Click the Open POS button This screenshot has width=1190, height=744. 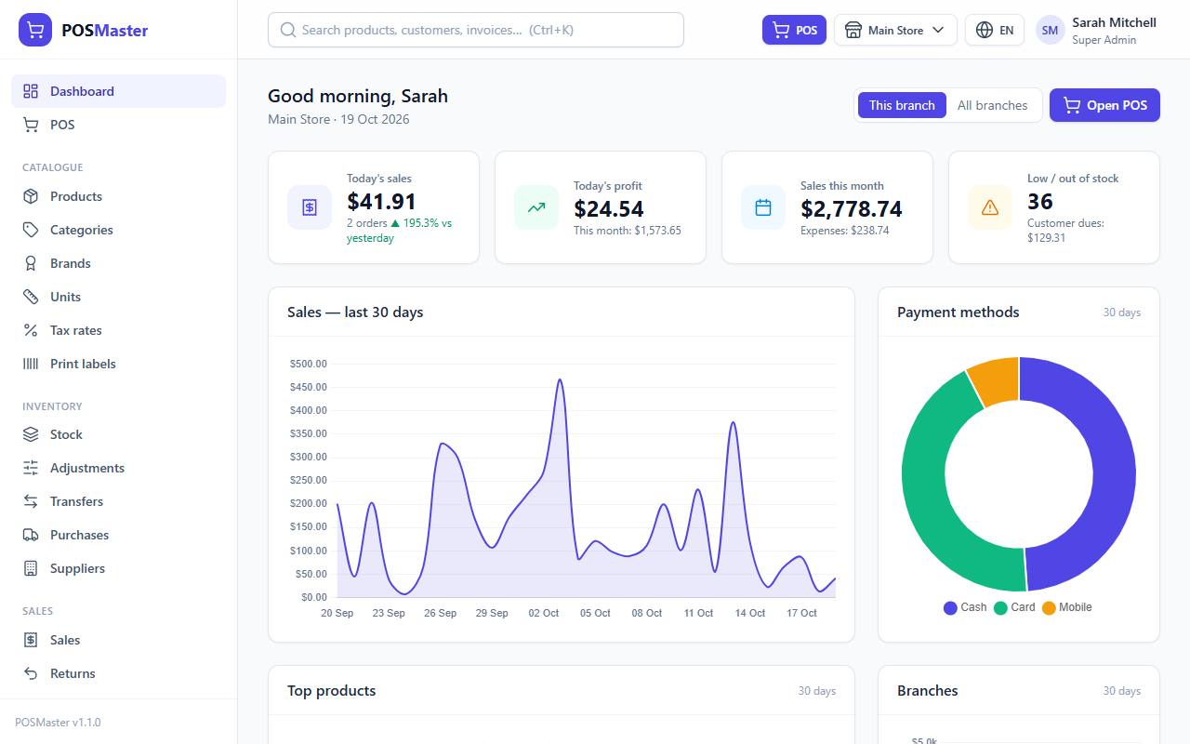[x=1104, y=105]
